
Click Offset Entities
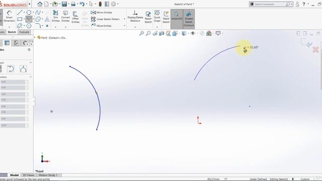tap(75, 17)
